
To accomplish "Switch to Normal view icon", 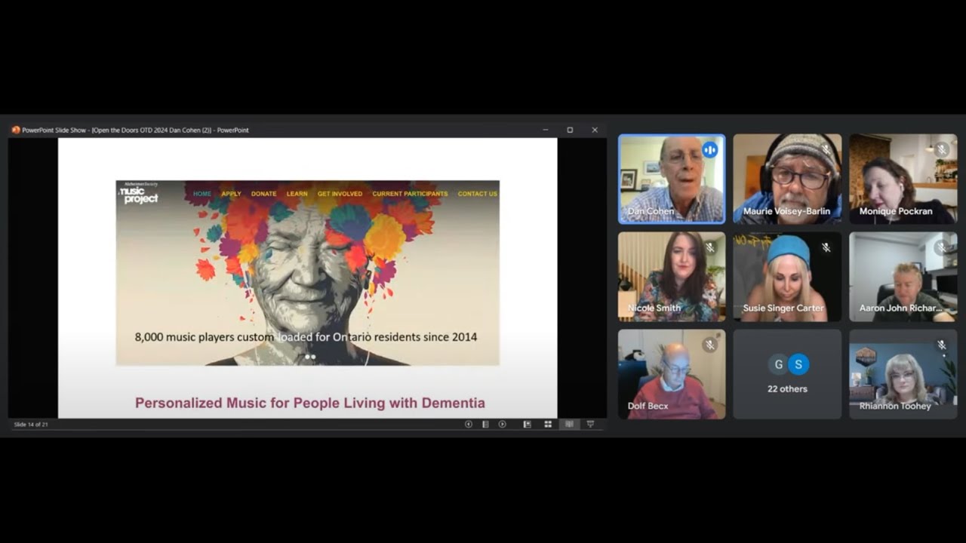I will 527,425.
